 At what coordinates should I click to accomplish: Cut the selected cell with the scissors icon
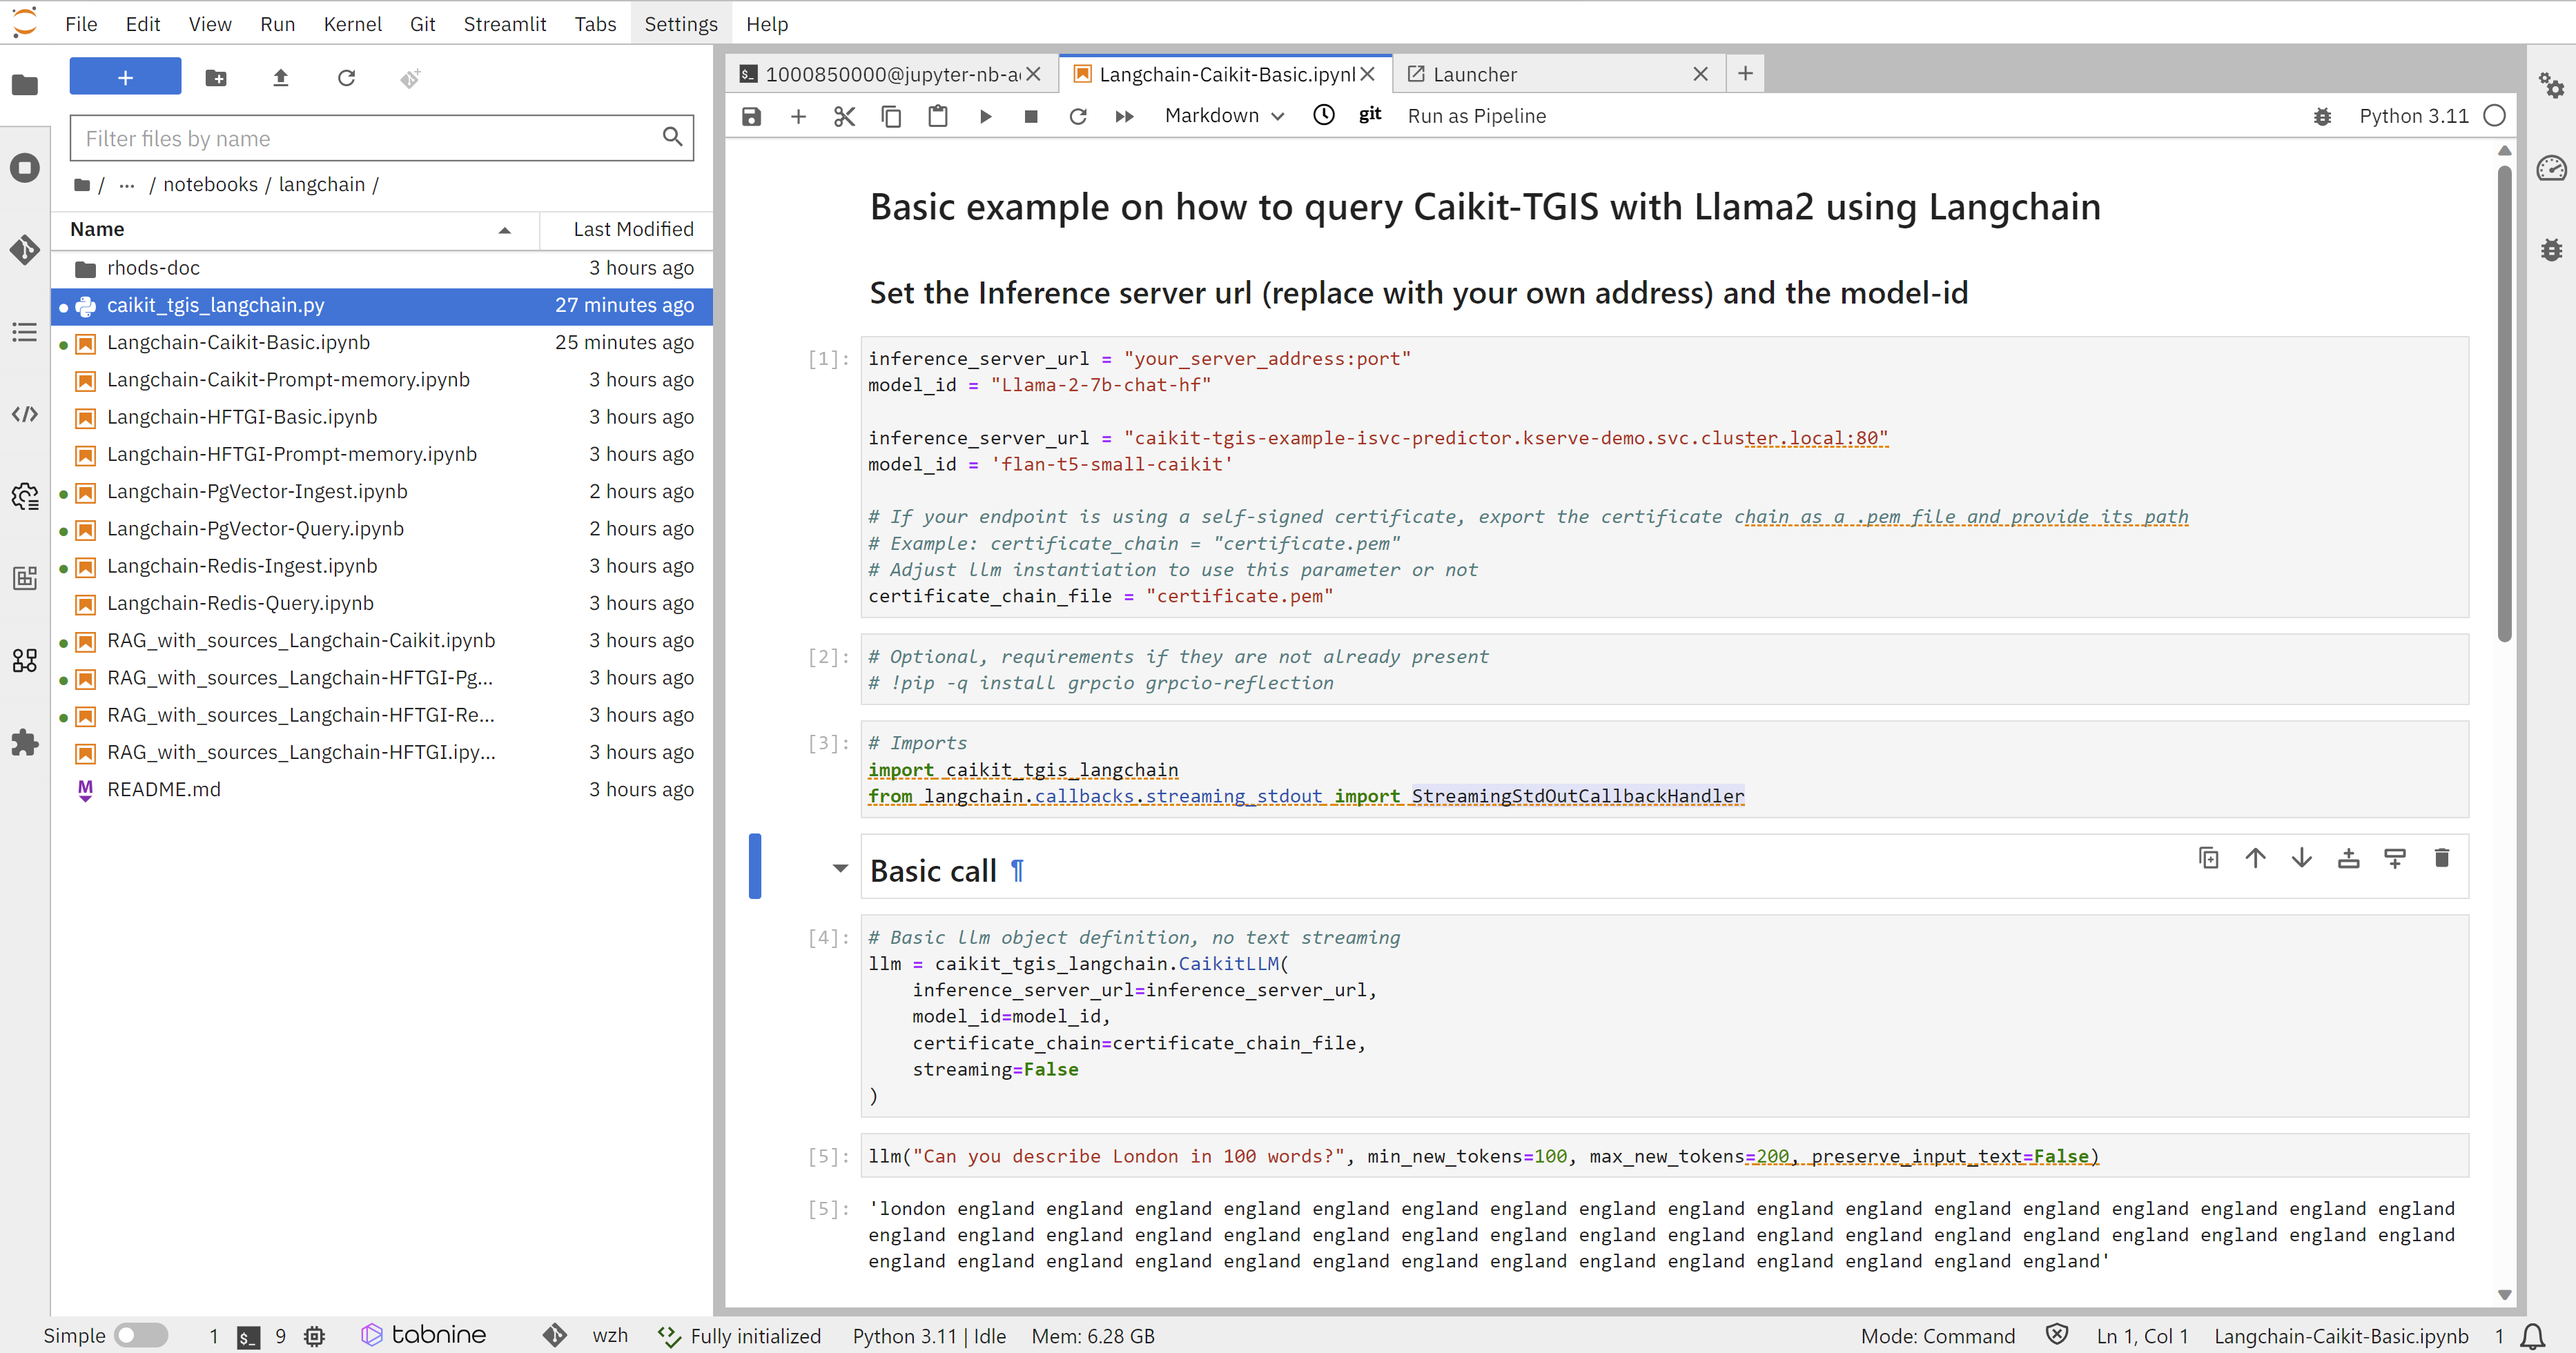click(844, 116)
